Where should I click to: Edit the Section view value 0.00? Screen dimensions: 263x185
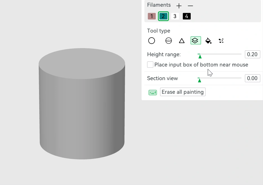[x=252, y=78]
